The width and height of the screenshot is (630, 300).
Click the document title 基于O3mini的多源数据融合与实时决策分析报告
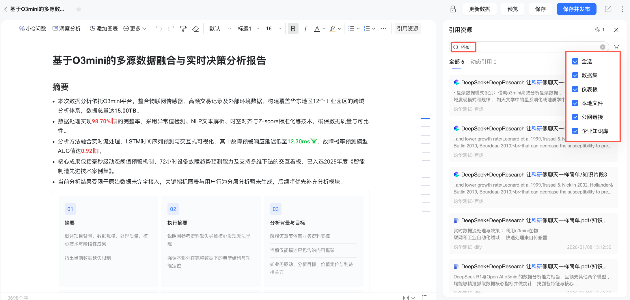click(x=159, y=60)
